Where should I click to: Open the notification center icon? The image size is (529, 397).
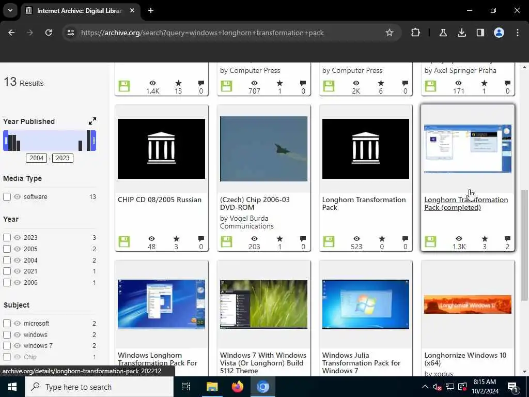tap(513, 387)
